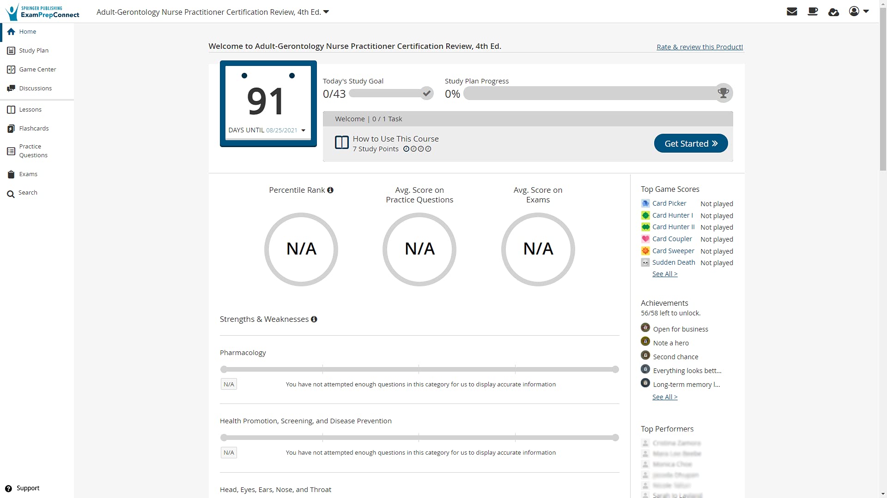The width and height of the screenshot is (887, 498).
Task: Open Flashcards in the sidebar
Action: tap(34, 128)
